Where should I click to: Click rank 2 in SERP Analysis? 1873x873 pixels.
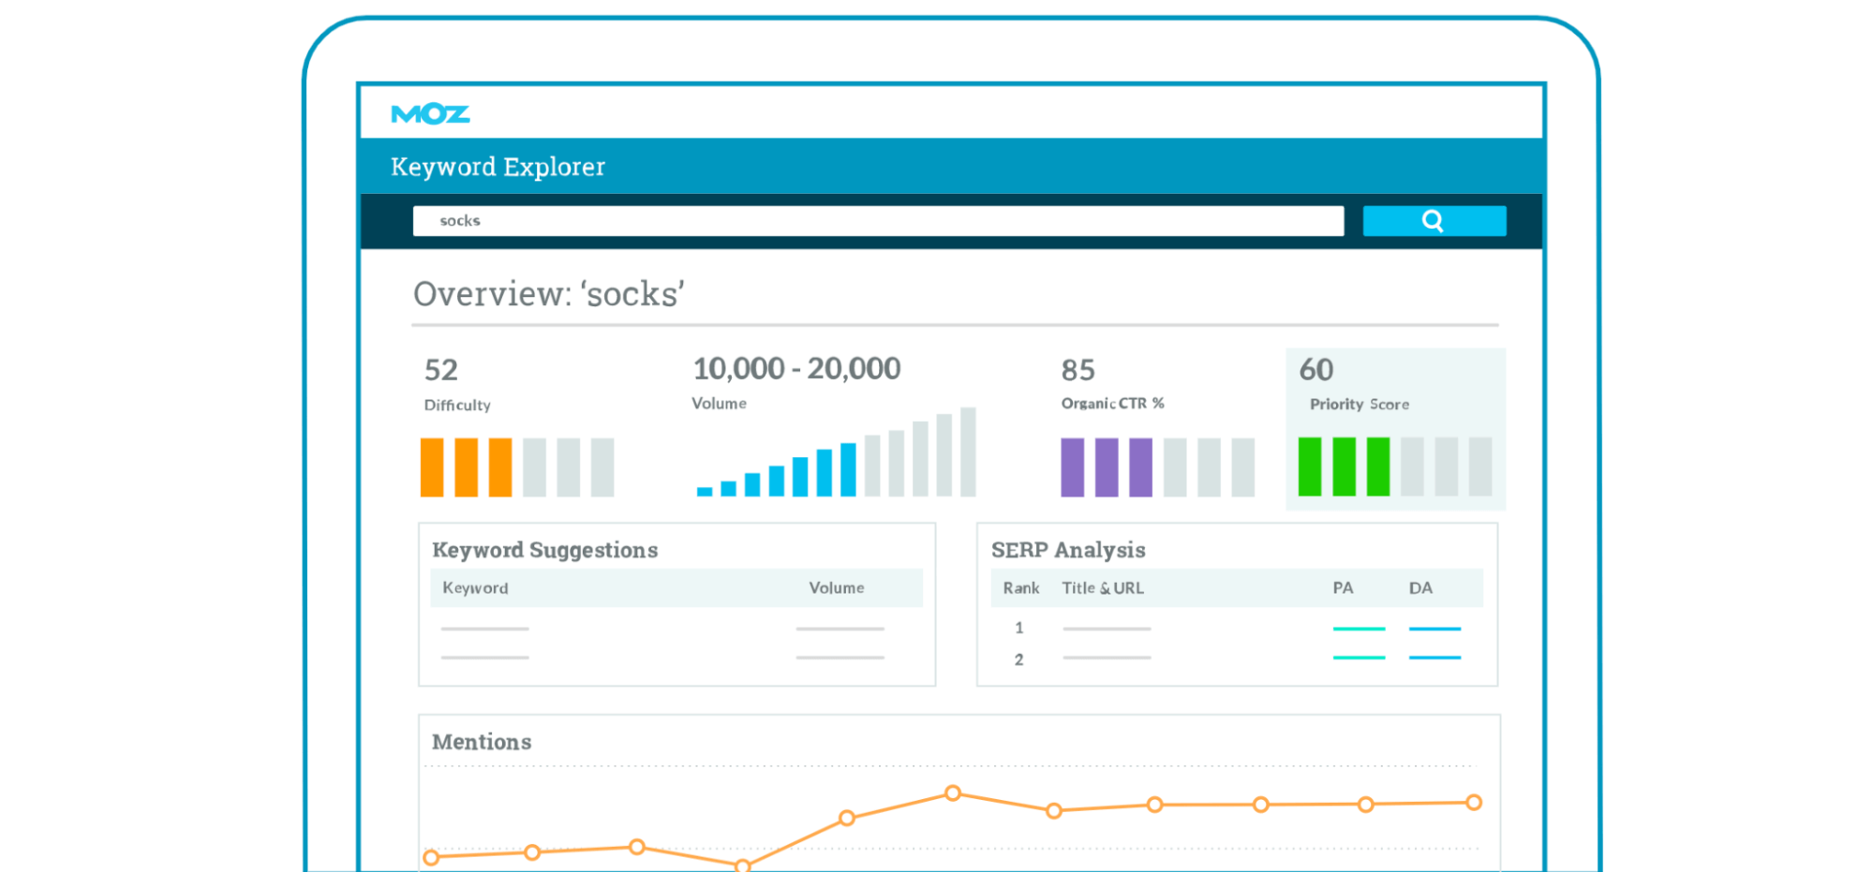(x=1018, y=659)
